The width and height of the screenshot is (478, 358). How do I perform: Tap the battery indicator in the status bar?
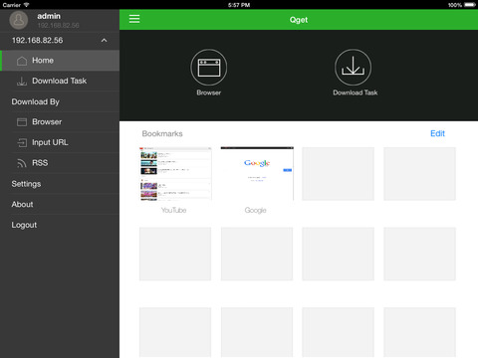[470, 5]
